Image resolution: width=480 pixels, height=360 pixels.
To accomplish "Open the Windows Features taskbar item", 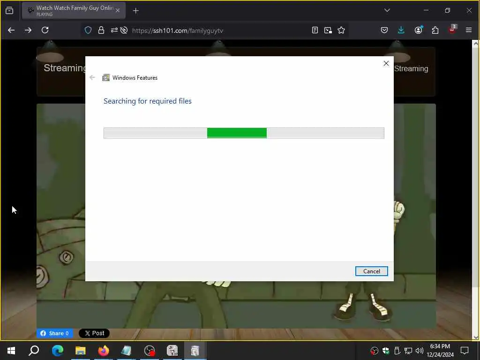I will pyautogui.click(x=195, y=351).
